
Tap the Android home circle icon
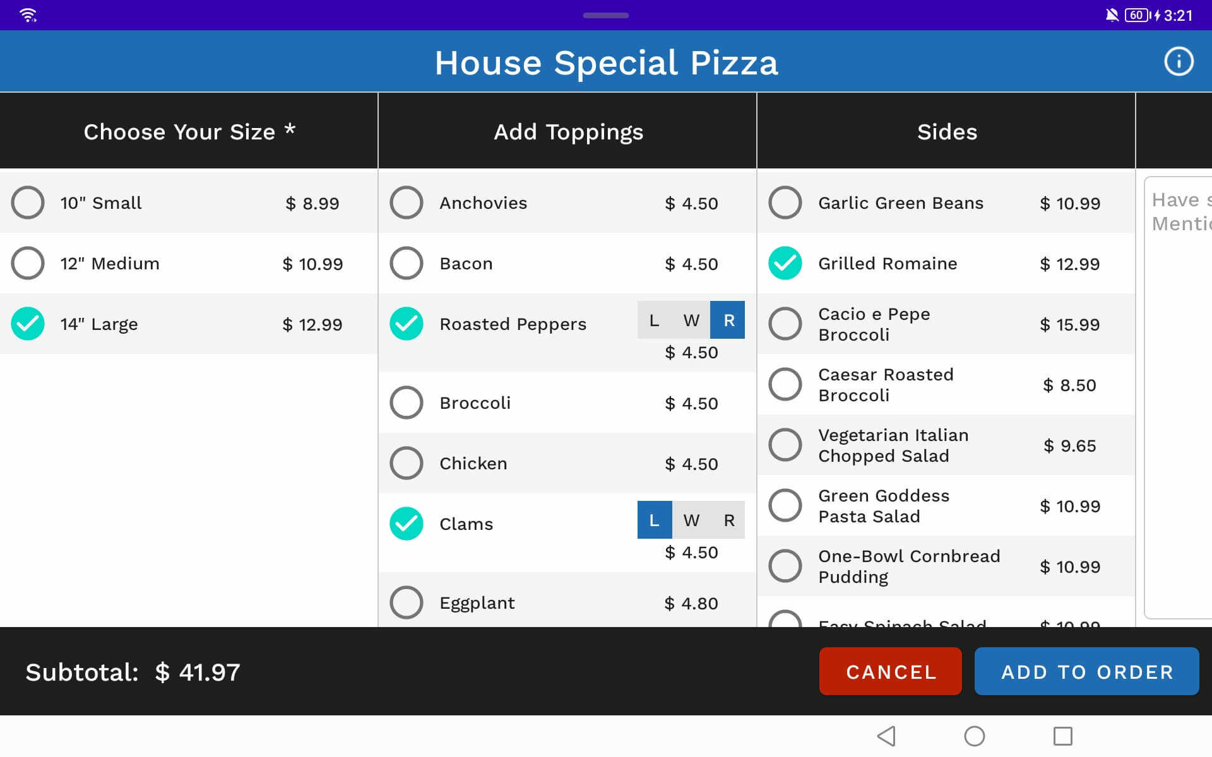[x=974, y=736]
